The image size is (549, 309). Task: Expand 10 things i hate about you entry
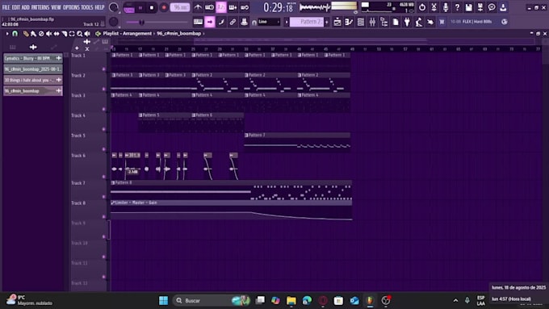click(58, 80)
